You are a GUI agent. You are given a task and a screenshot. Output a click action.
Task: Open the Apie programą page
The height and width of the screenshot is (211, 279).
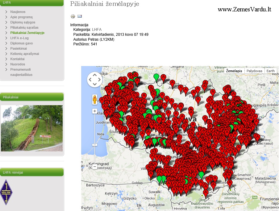coord(21,17)
